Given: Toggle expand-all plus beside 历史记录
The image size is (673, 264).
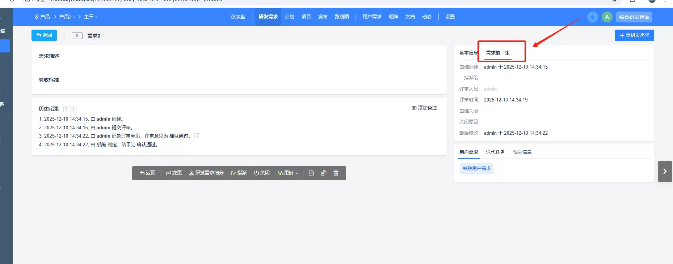Looking at the screenshot, I should click(x=73, y=109).
